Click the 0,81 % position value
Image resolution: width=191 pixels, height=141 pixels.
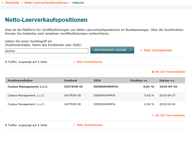coord(149,87)
